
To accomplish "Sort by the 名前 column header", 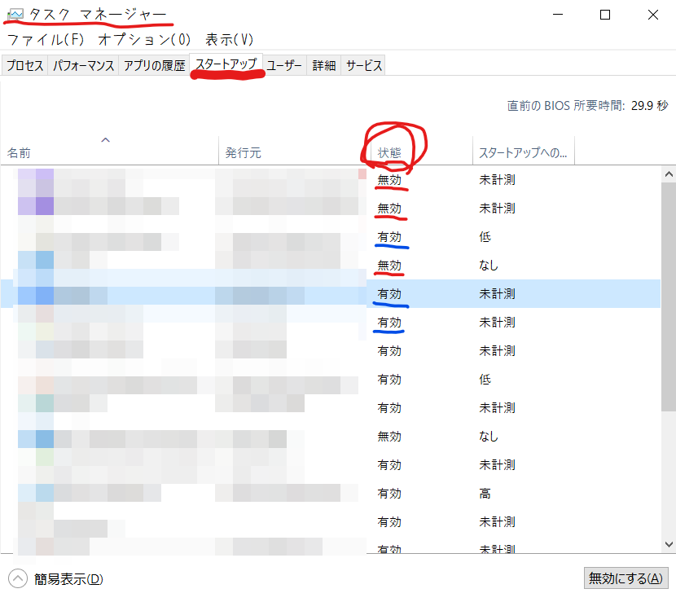I will pyautogui.click(x=110, y=151).
